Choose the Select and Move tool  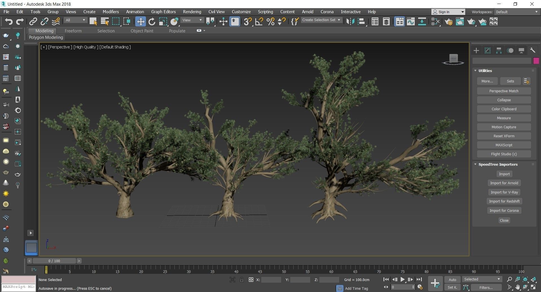click(140, 22)
